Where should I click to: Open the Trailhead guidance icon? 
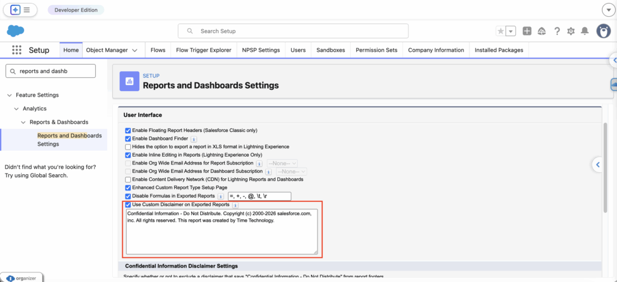(542, 31)
